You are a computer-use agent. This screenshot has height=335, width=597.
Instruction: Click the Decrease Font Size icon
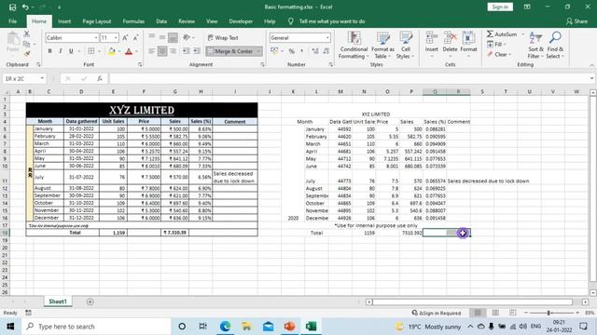click(135, 37)
